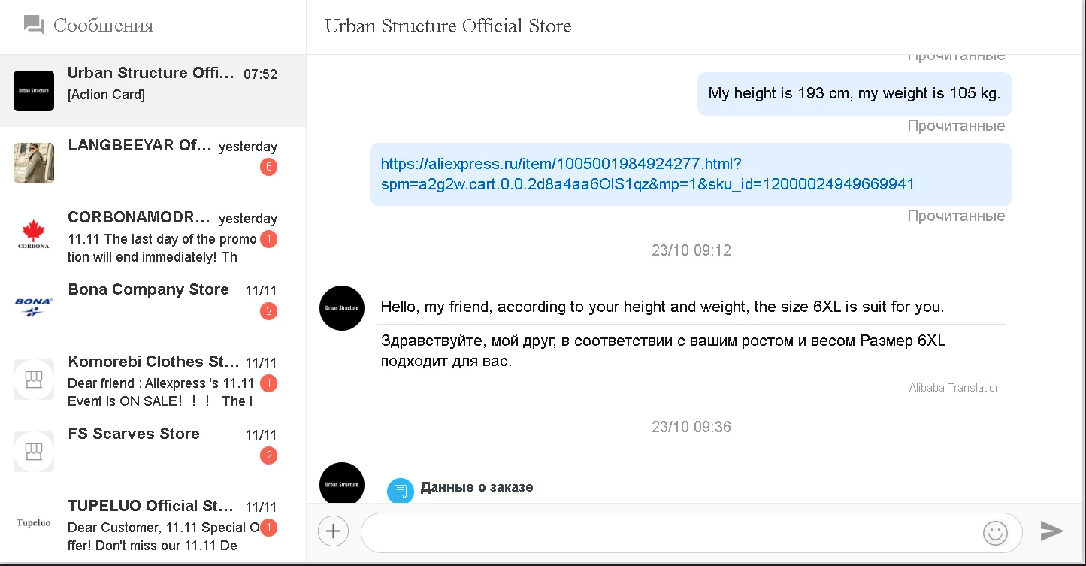1086x566 pixels.
Task: Click the Сообщения header title
Action: [104, 26]
